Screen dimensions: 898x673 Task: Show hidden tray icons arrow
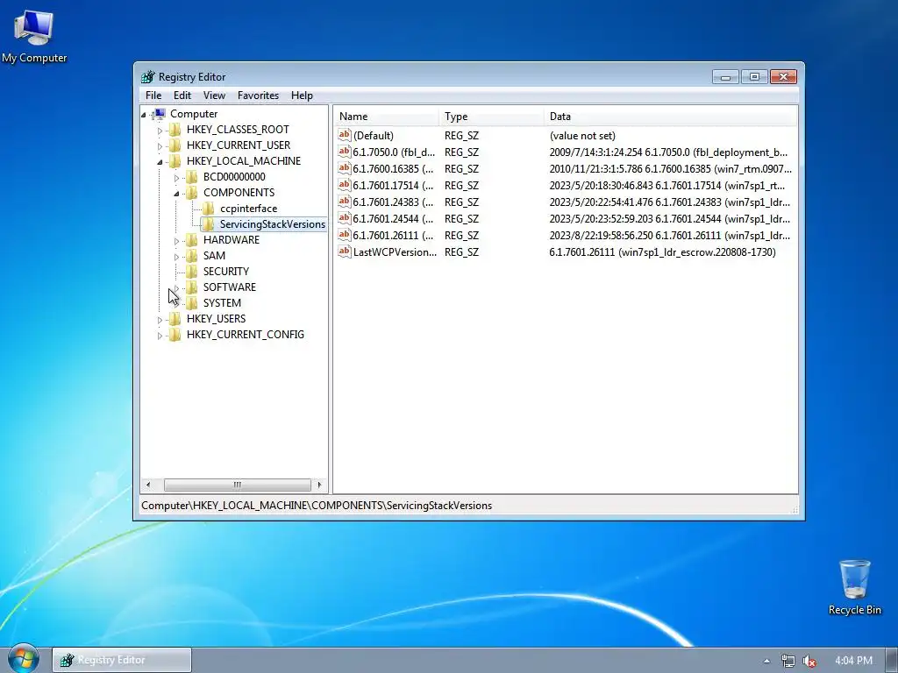coord(766,661)
